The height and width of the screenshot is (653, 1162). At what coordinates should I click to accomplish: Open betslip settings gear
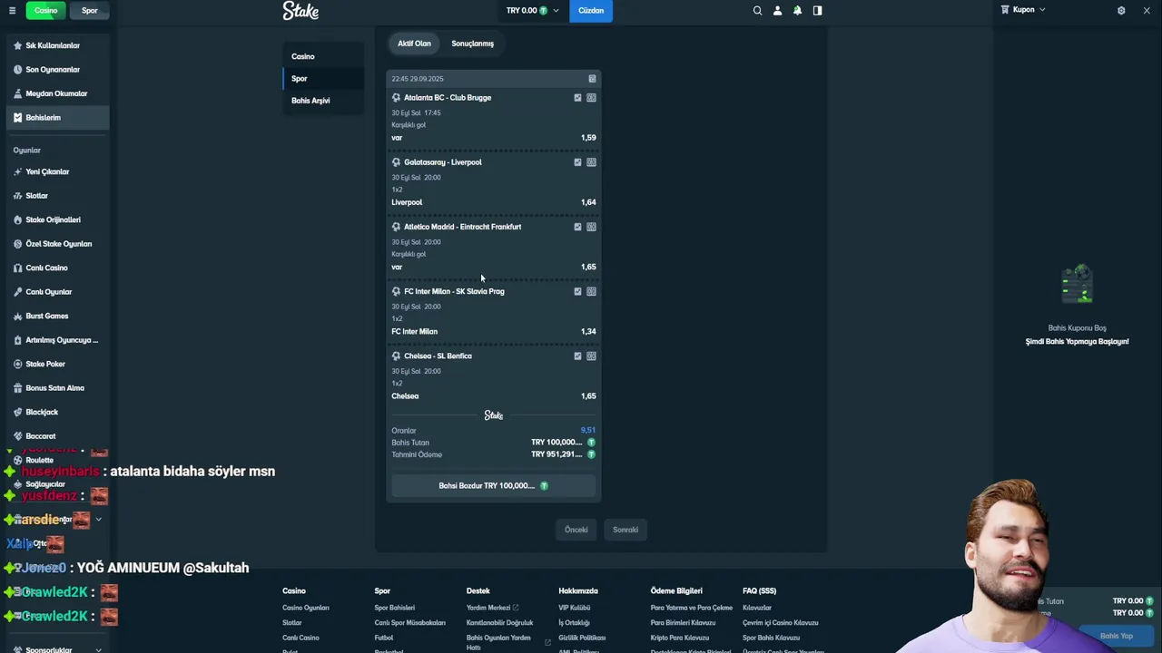pyautogui.click(x=1121, y=11)
